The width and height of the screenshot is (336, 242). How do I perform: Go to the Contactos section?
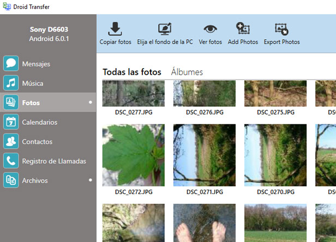[37, 142]
